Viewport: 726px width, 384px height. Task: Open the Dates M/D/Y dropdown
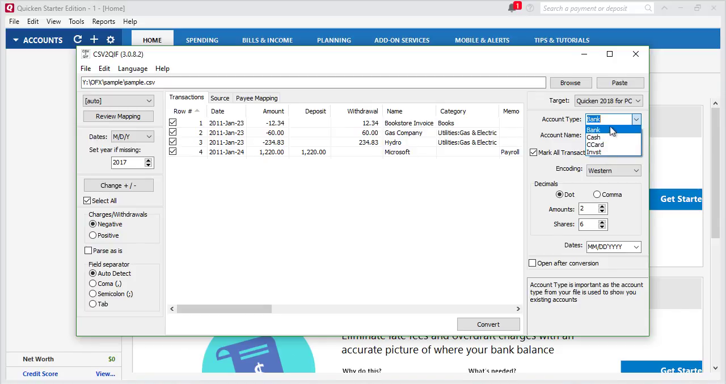tap(132, 137)
